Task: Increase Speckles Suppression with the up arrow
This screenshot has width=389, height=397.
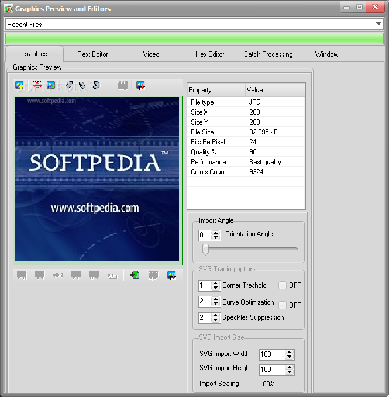Action: click(215, 315)
